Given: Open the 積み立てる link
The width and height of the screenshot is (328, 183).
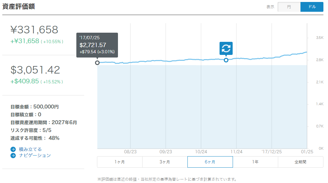Looking at the screenshot, I should (30, 149).
